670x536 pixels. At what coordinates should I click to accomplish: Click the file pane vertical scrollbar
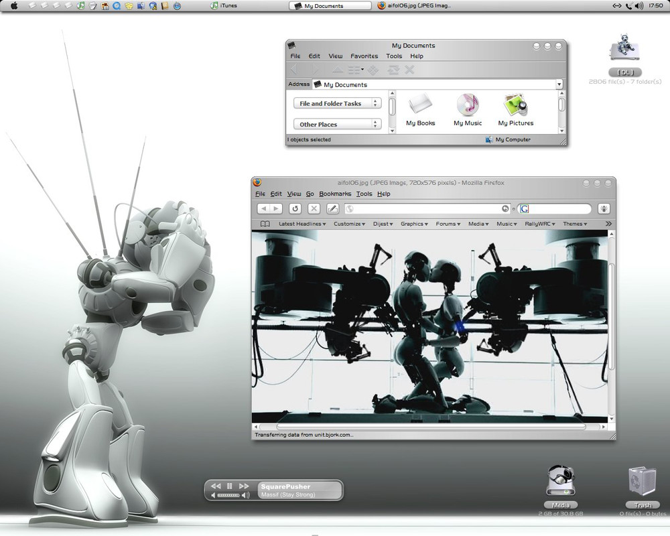point(561,112)
